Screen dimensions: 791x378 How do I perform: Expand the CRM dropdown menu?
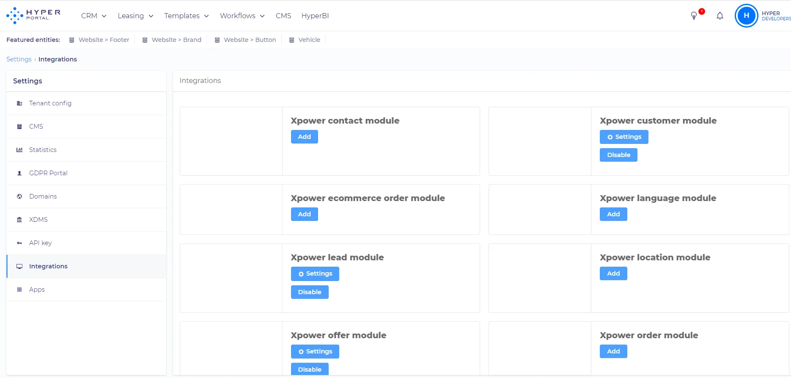click(93, 16)
